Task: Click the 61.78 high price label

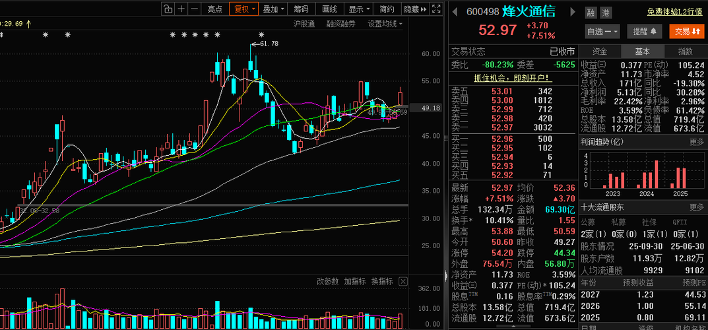Action: pos(268,44)
